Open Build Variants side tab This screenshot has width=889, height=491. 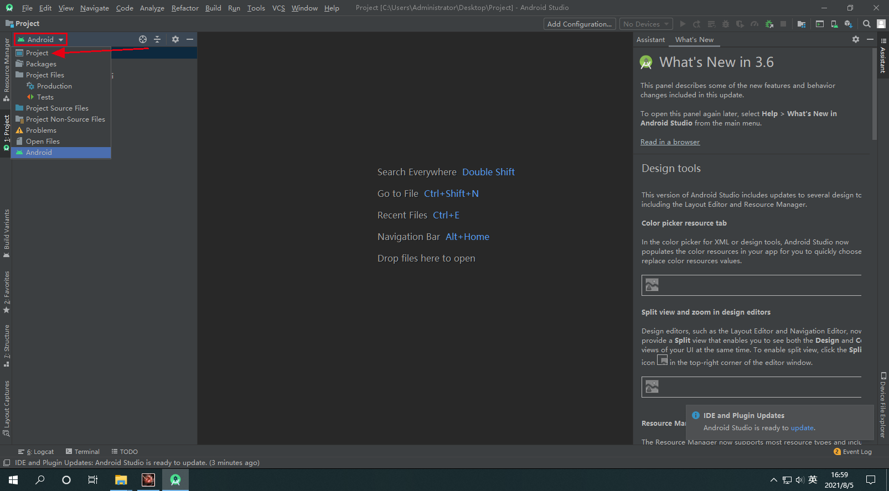click(x=7, y=233)
